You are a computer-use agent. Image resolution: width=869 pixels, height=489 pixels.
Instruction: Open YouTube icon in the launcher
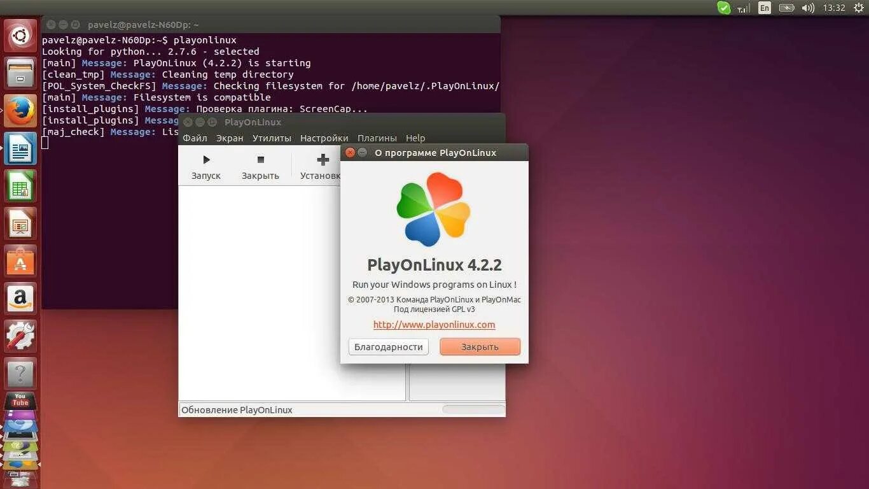pyautogui.click(x=20, y=401)
